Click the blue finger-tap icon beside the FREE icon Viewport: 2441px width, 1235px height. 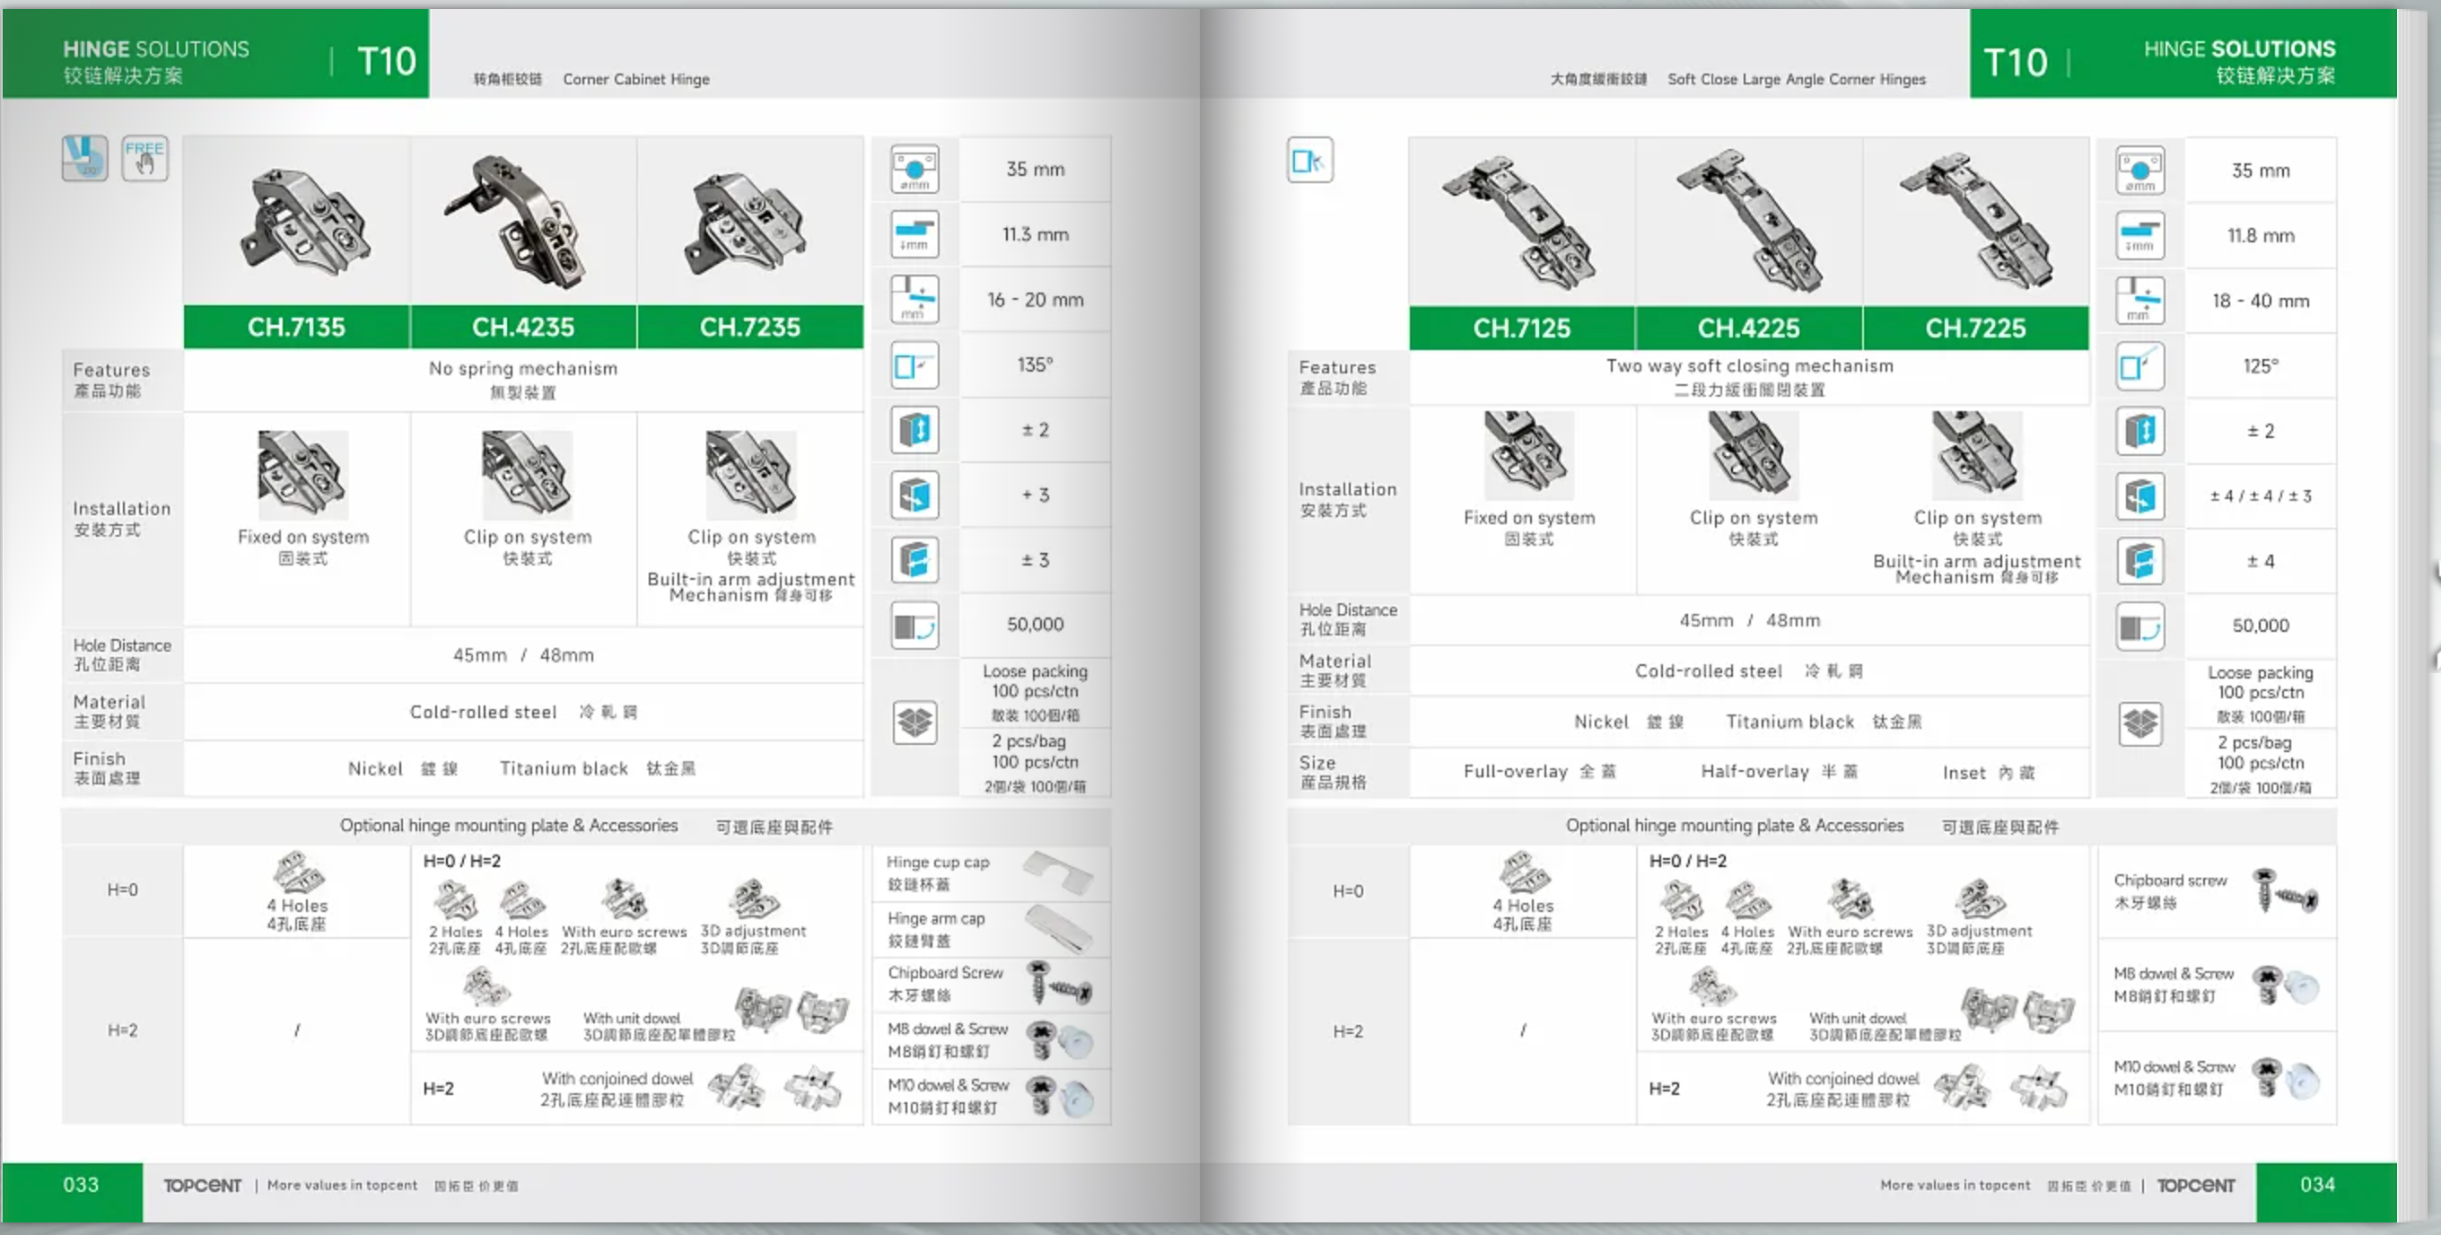tap(85, 157)
